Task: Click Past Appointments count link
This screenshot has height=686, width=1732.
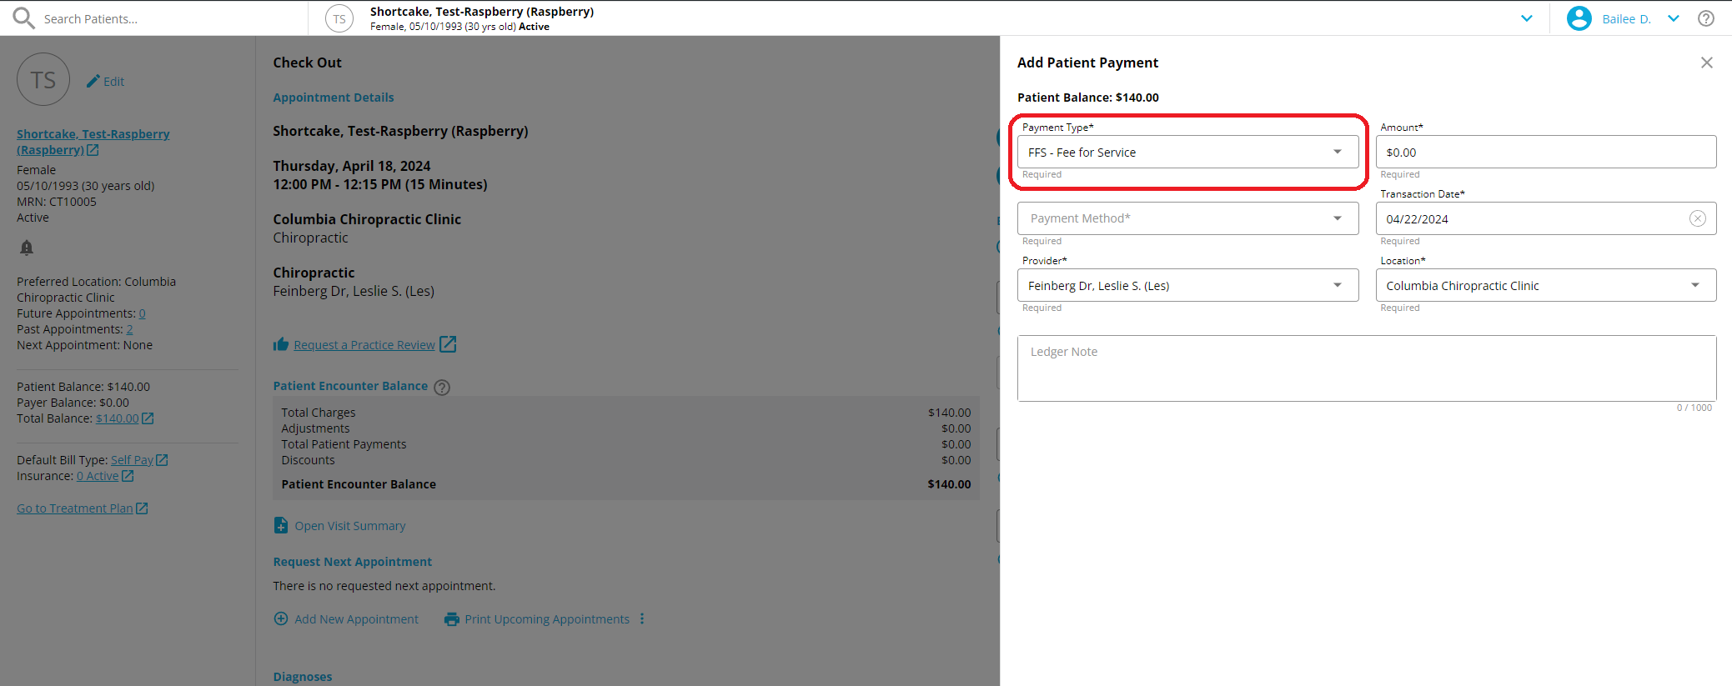Action: pyautogui.click(x=129, y=329)
